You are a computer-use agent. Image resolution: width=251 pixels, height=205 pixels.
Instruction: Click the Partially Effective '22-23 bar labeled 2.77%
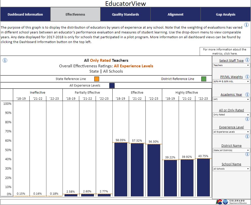click(104, 195)
